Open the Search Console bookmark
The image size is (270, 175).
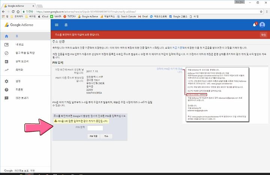[126, 17]
